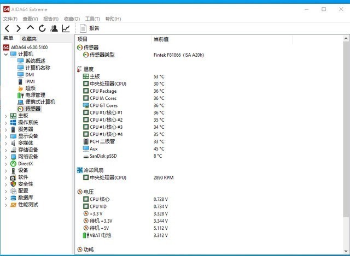Open the 工具(T) menu
Image resolution: width=350 pixels, height=256 pixels.
92,19
